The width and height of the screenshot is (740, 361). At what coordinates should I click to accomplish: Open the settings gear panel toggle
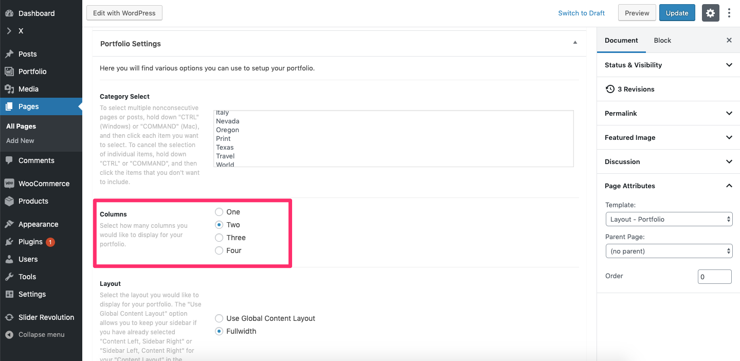coord(710,13)
